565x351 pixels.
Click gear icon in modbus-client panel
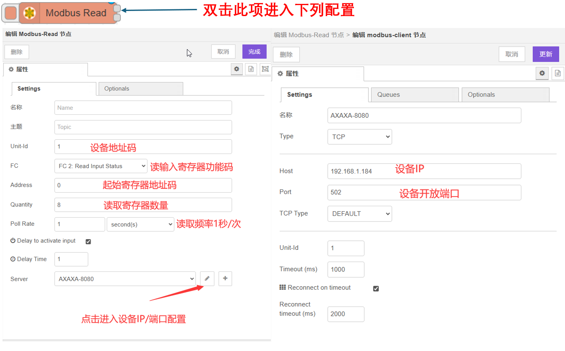[x=542, y=73]
